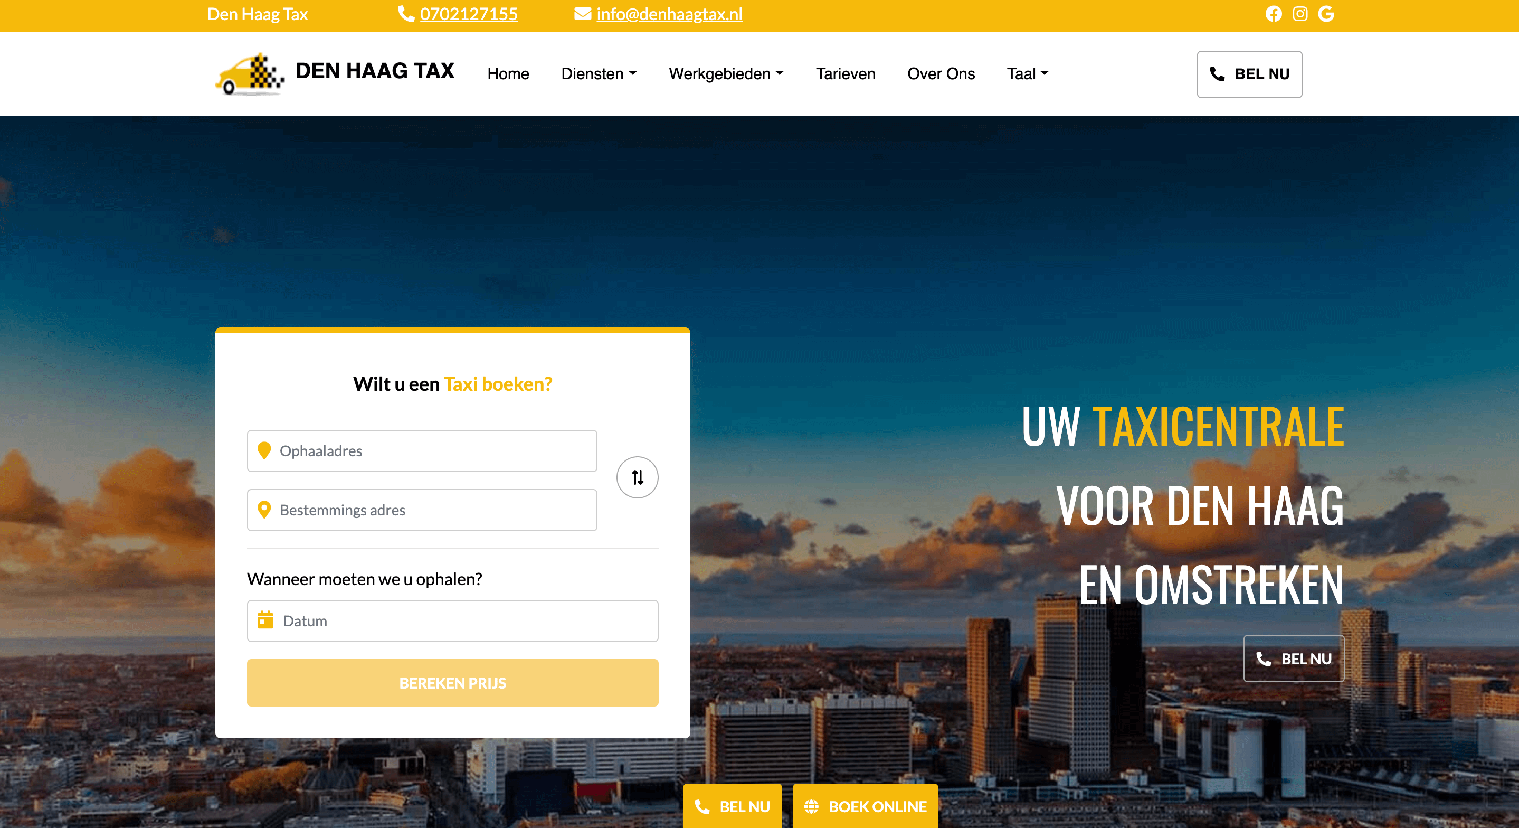Click the BOEK ONLINE button
Viewport: 1519px width, 828px height.
pyautogui.click(x=865, y=806)
